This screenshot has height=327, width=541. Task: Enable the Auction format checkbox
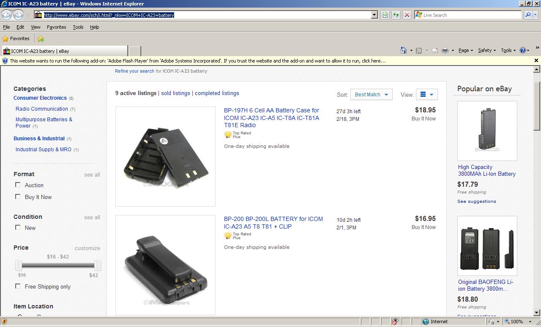18,185
